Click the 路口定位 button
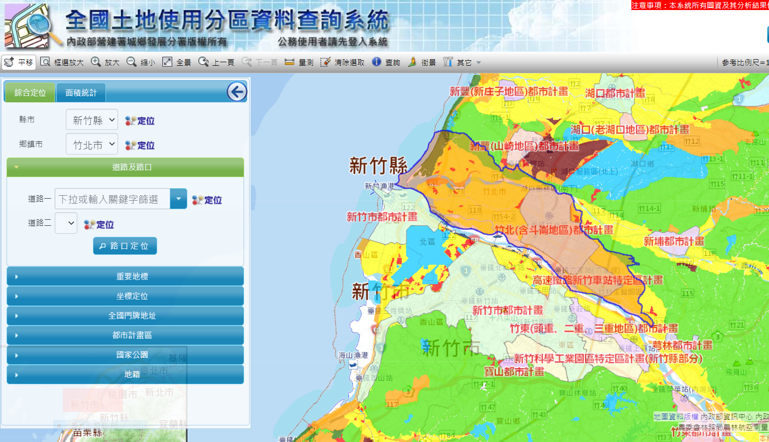 pyautogui.click(x=125, y=246)
